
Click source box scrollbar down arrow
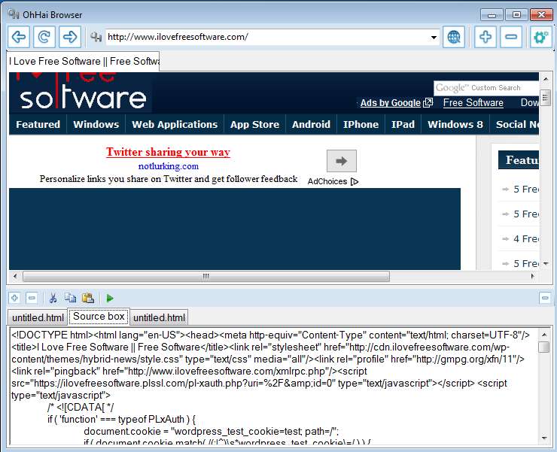click(544, 438)
